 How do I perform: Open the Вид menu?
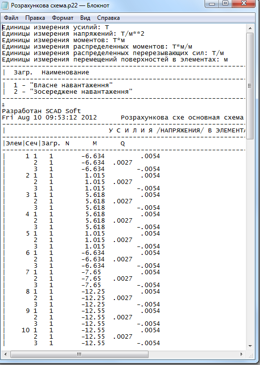point(85,18)
